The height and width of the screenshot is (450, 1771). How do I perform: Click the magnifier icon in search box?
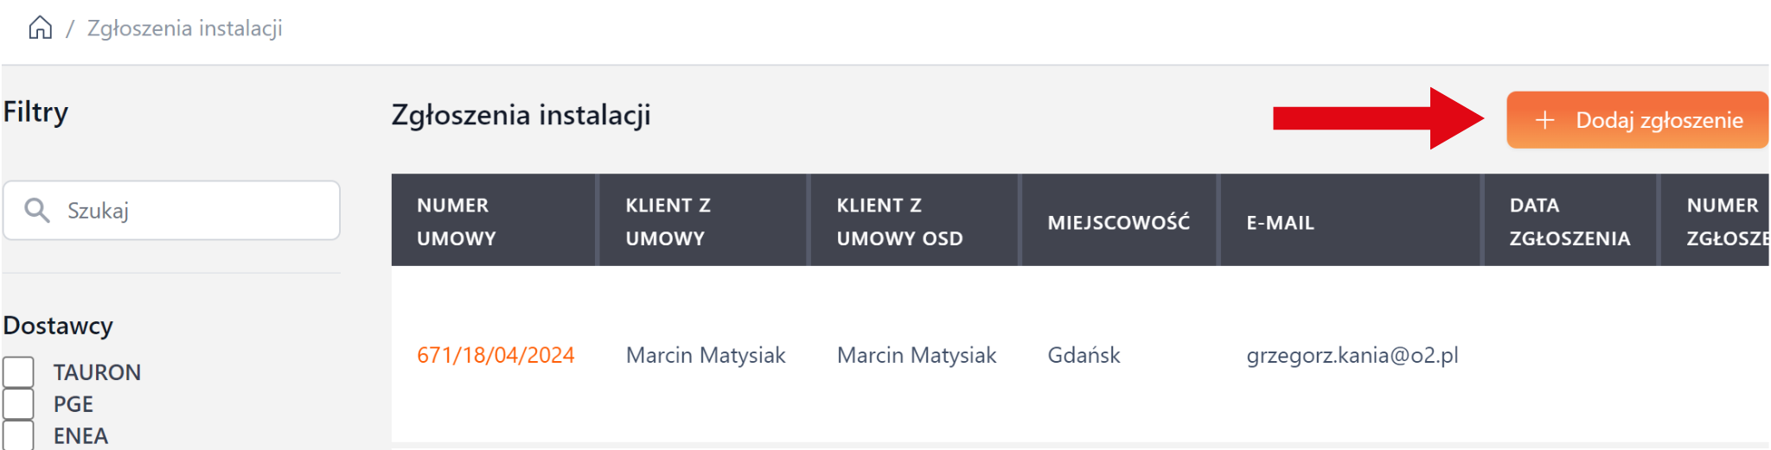tap(36, 210)
